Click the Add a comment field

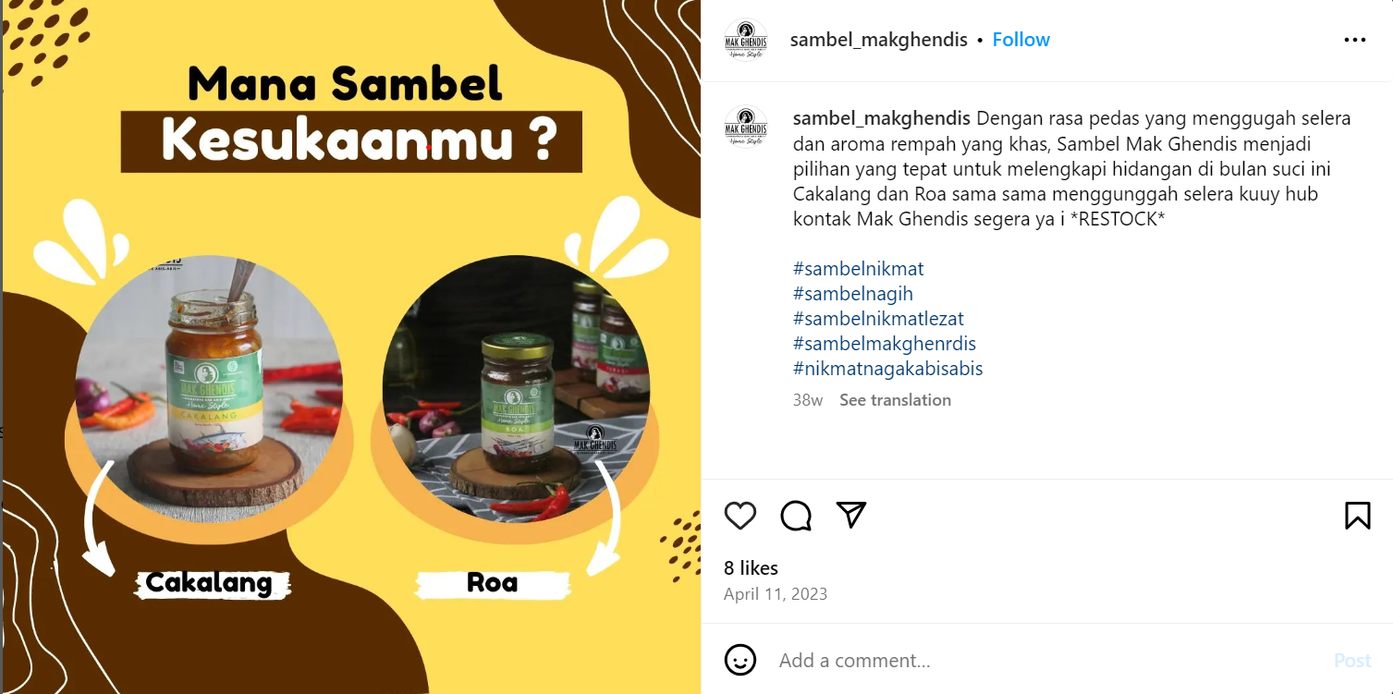1045,661
